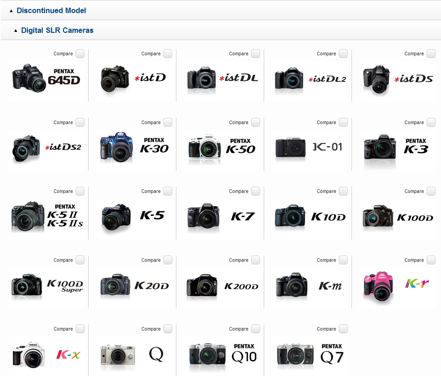Select Compare checkbox for PENTAX Q7
441x376 pixels.
point(343,329)
